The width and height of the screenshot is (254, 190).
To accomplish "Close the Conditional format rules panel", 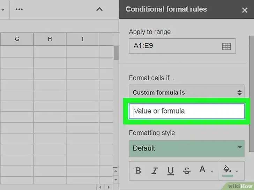I will (245, 10).
